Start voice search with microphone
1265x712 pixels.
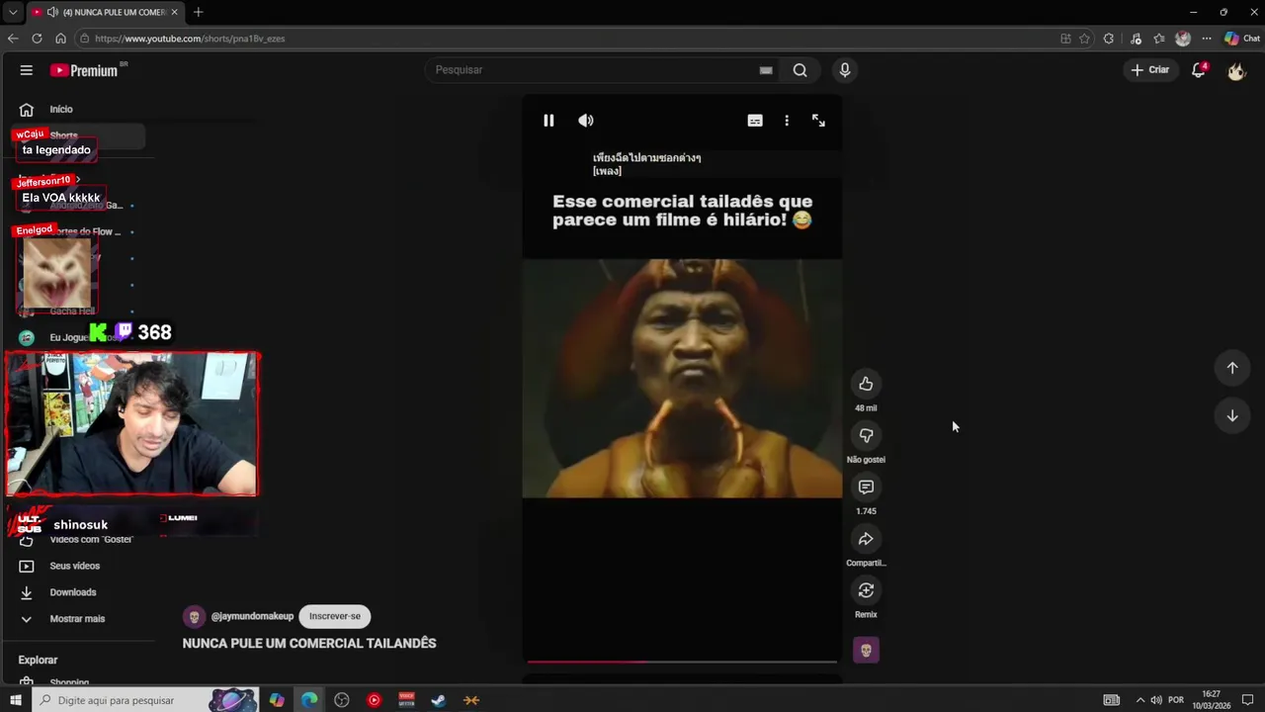click(844, 70)
